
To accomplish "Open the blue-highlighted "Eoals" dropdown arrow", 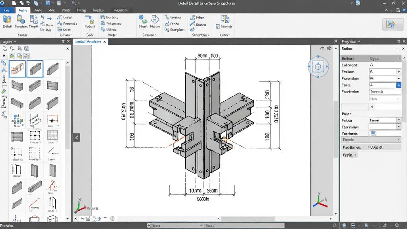I will click(399, 85).
